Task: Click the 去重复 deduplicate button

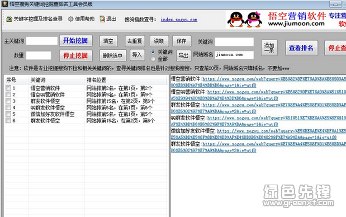Action: [135, 41]
